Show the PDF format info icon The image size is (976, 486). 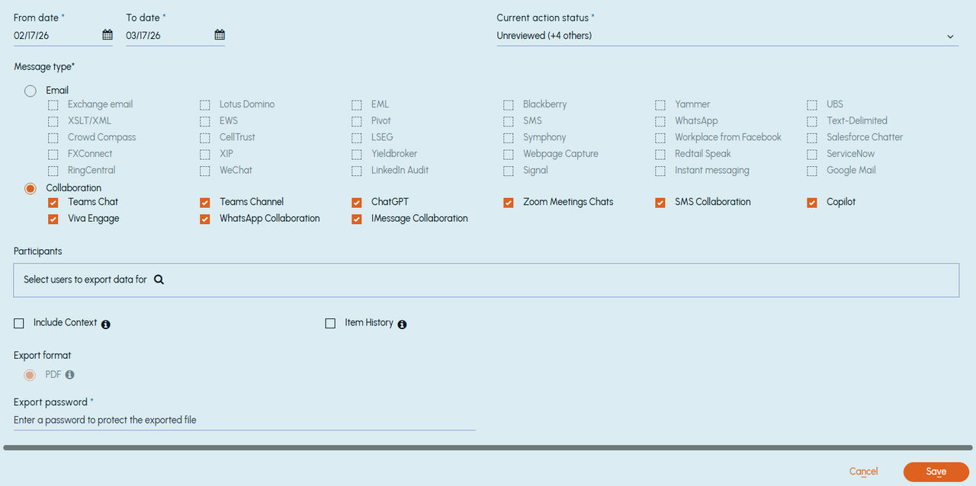tap(69, 375)
